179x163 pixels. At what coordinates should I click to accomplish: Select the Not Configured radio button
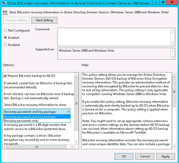[5, 30]
